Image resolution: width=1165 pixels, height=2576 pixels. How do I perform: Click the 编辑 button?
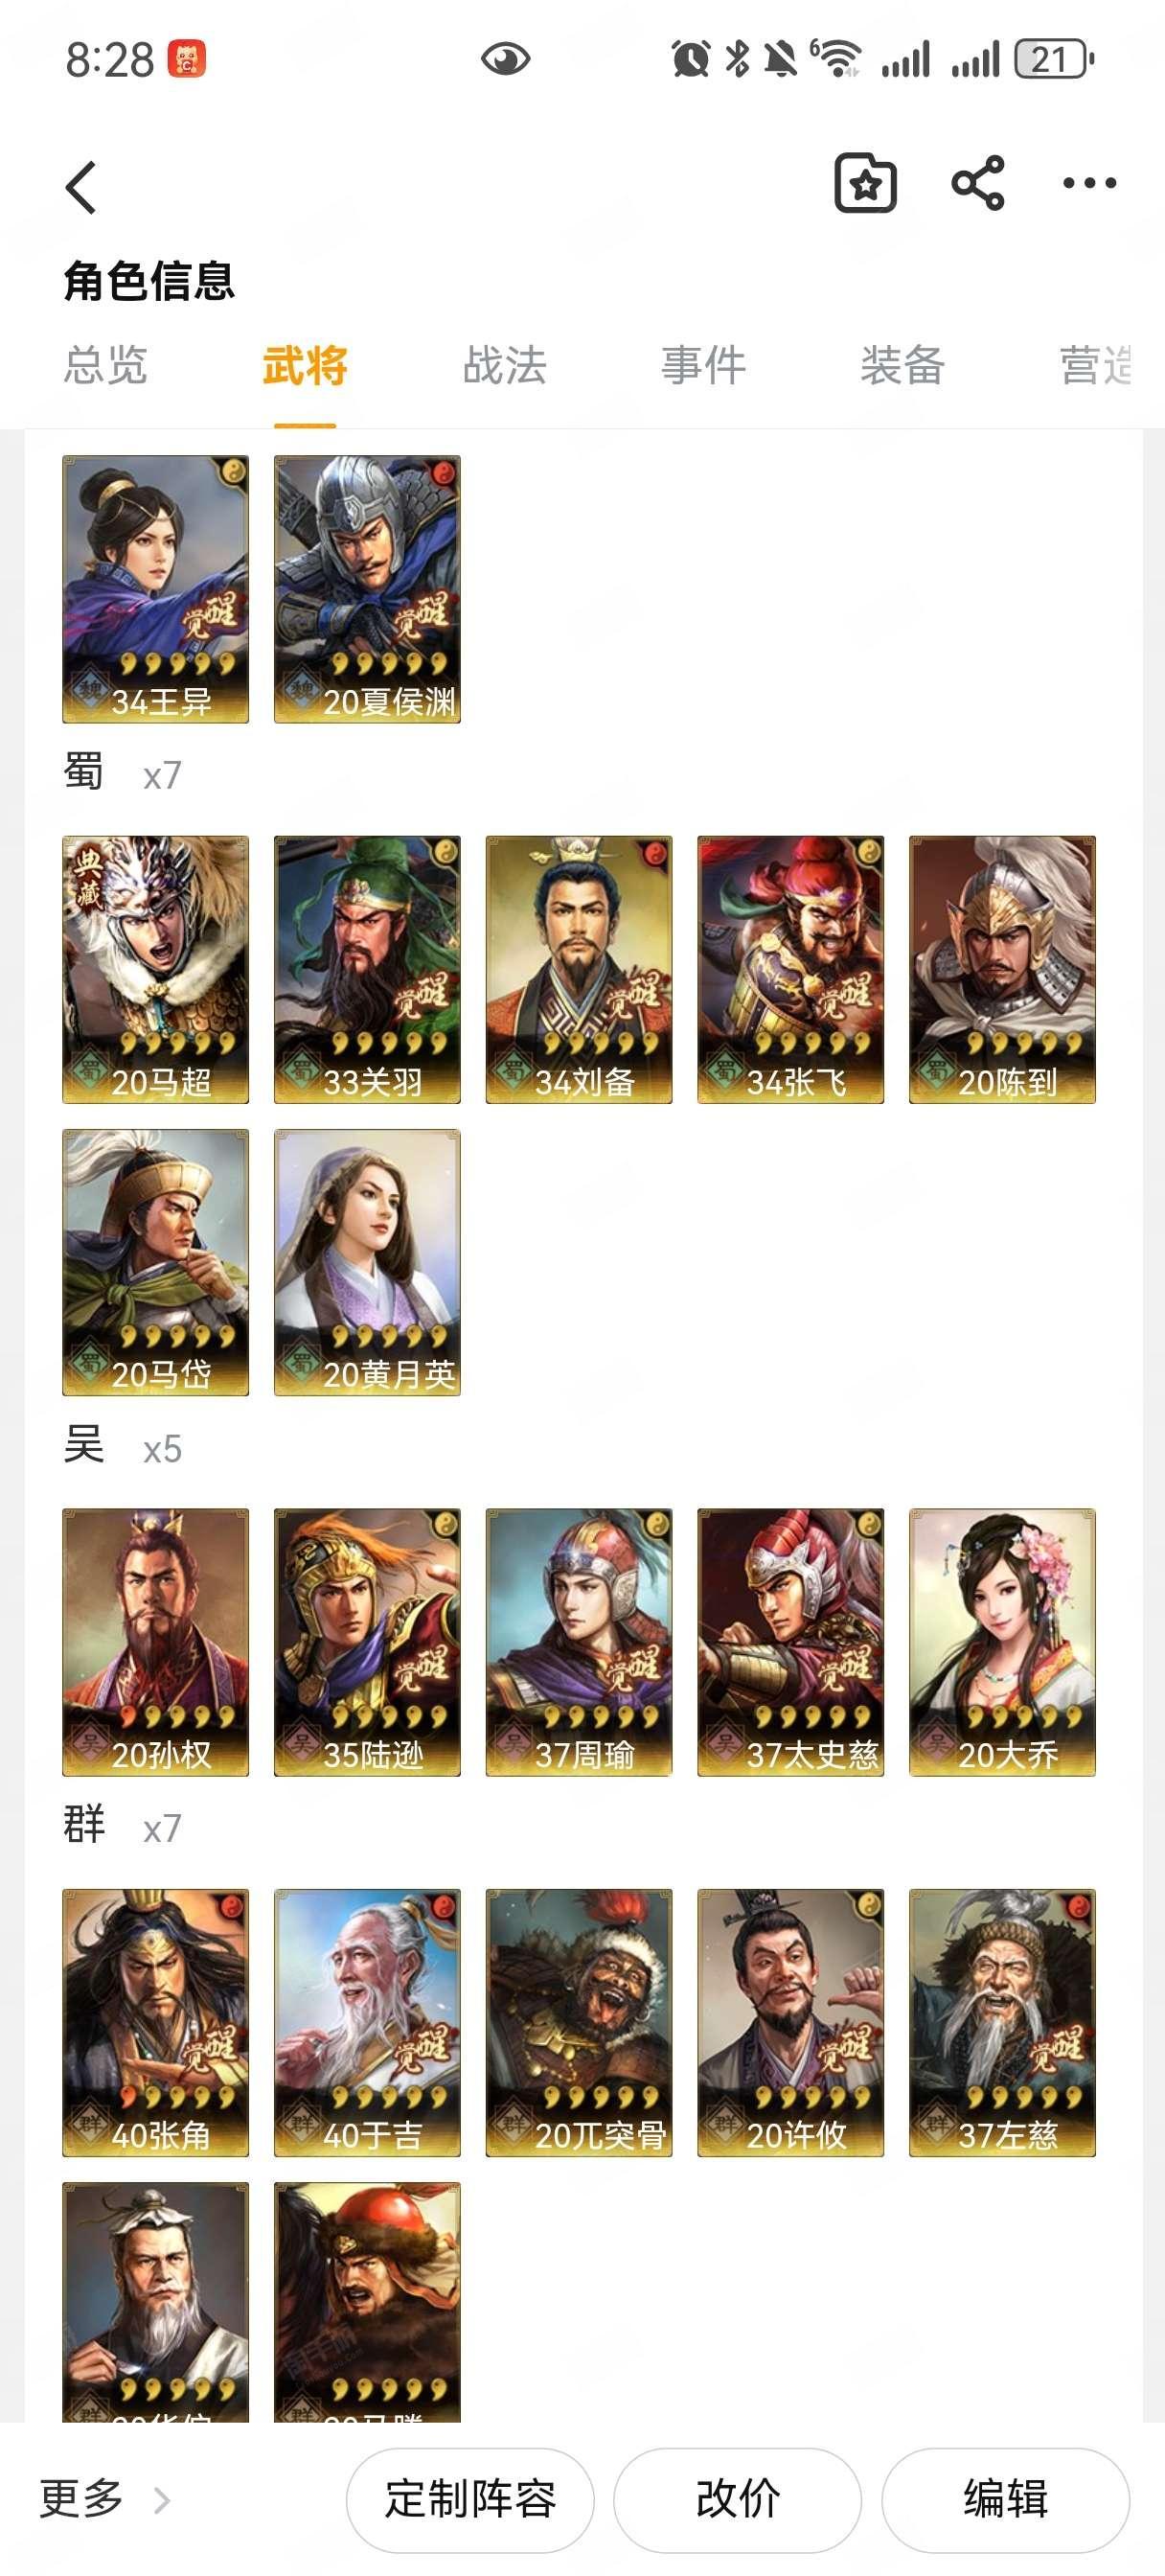(x=1005, y=2500)
